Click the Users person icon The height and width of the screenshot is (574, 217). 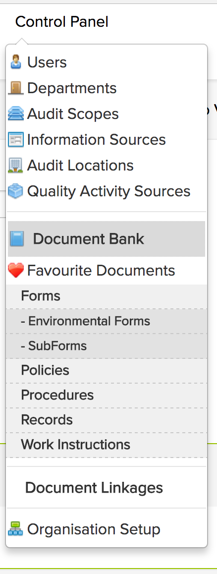coord(16,62)
